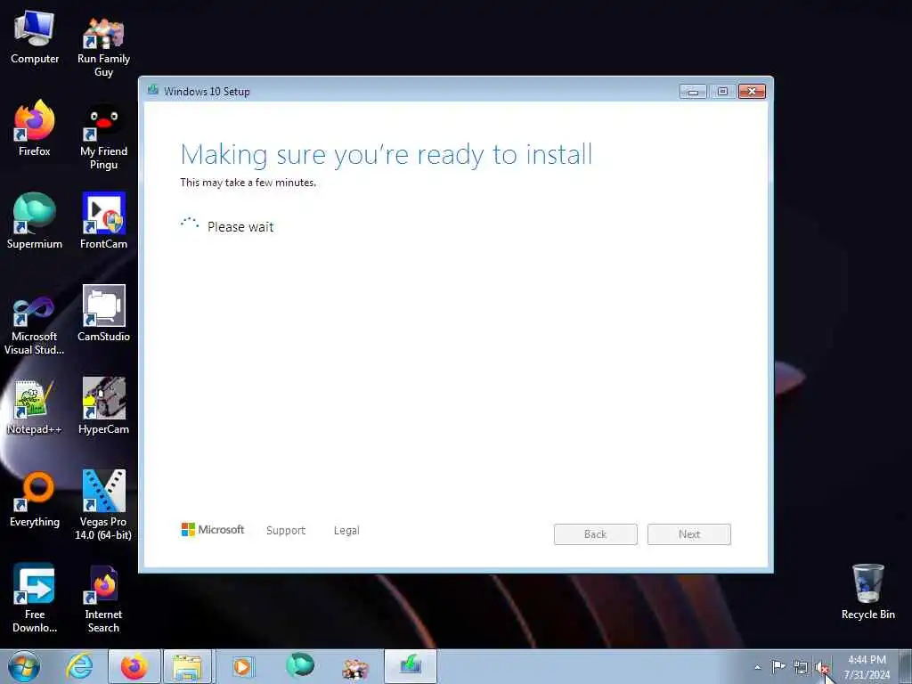This screenshot has height=684, width=912.
Task: Minimize the Windows 10 Setup window
Action: tap(693, 92)
